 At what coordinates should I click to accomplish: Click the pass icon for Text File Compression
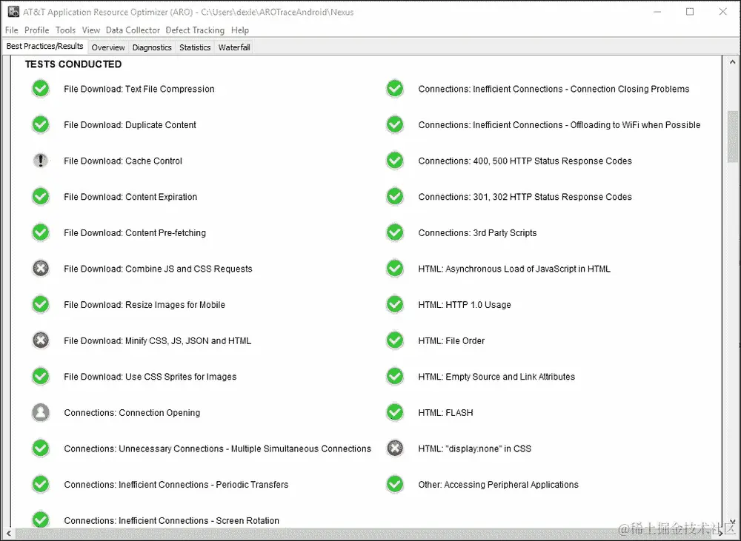pos(41,89)
